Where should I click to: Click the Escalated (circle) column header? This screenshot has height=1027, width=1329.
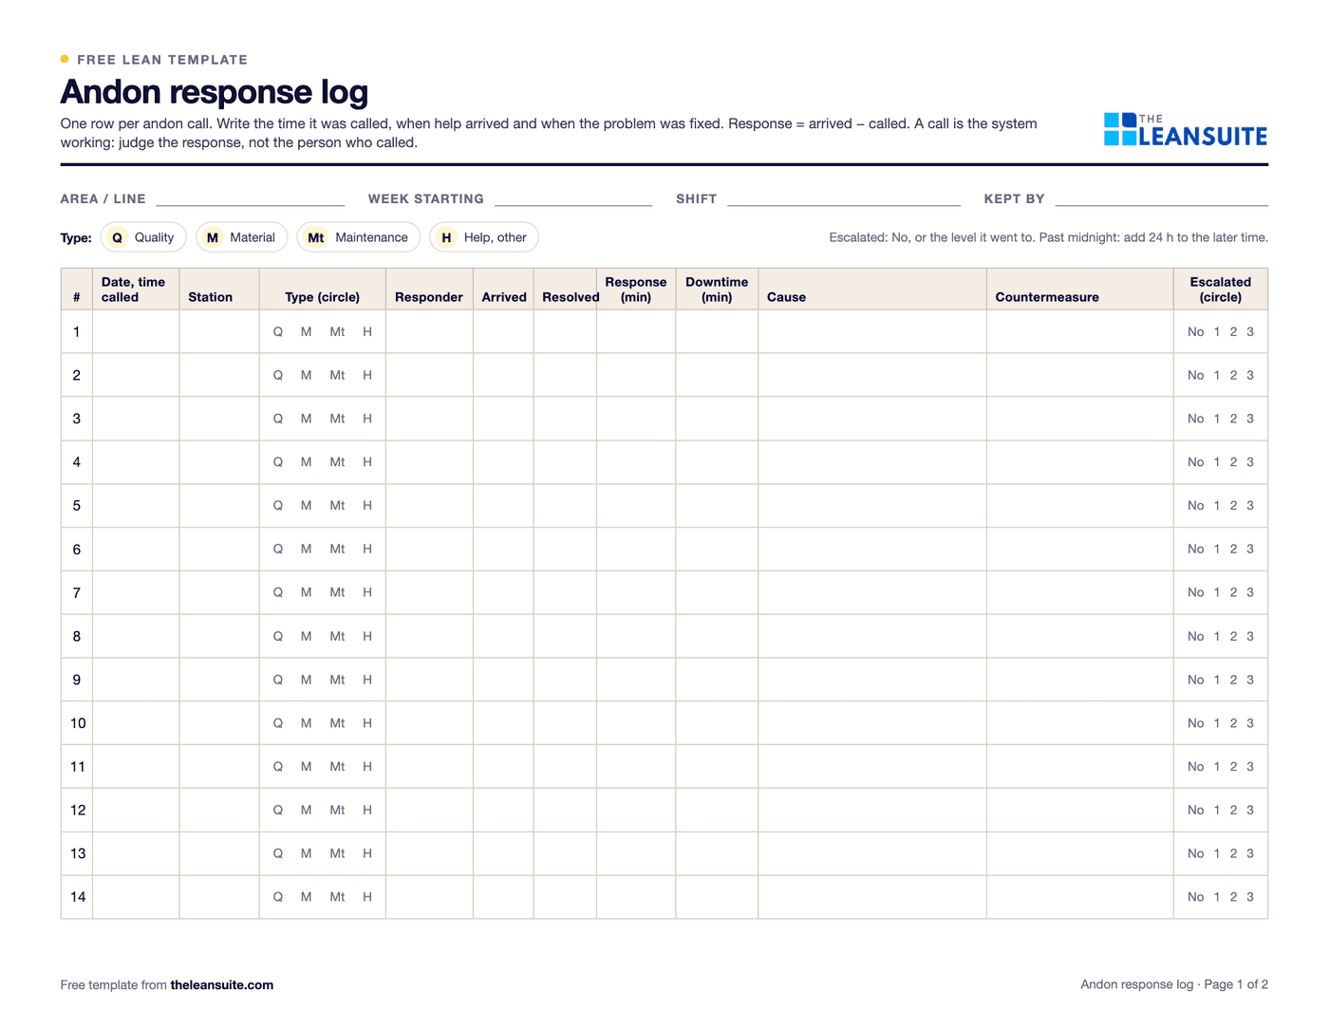(1221, 289)
